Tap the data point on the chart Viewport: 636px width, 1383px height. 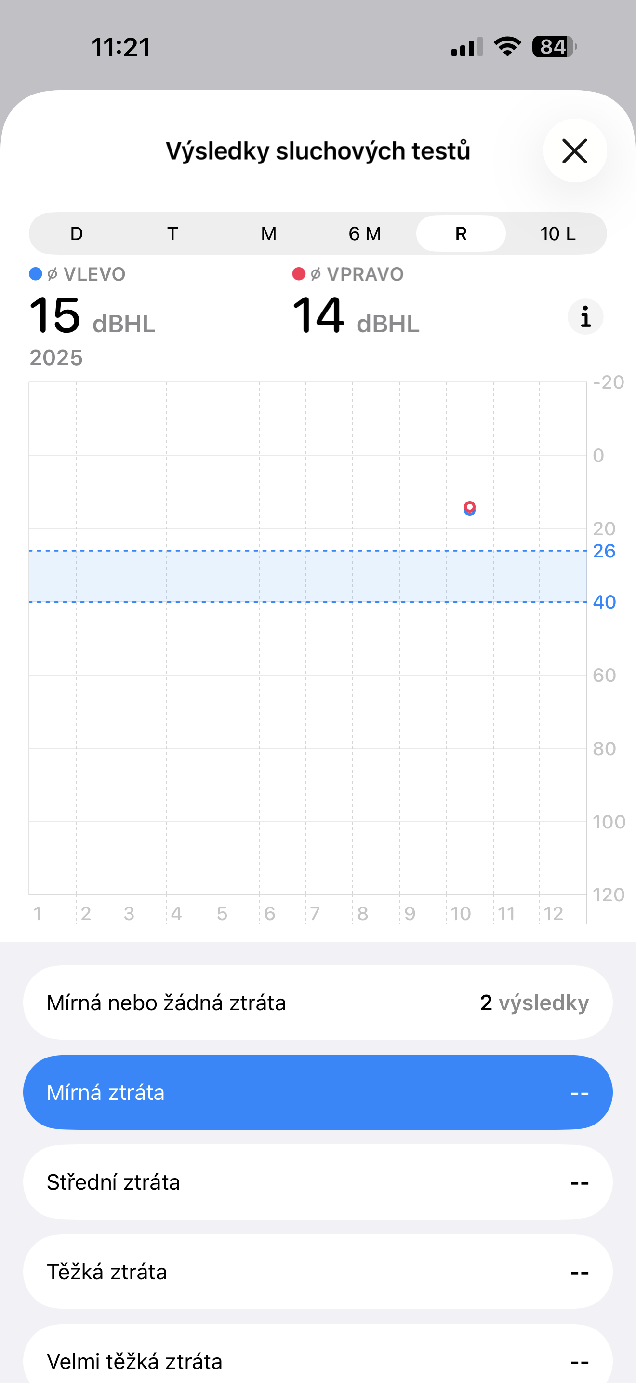pos(470,508)
